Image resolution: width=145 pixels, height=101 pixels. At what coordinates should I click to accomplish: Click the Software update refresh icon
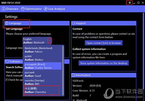click(7, 61)
